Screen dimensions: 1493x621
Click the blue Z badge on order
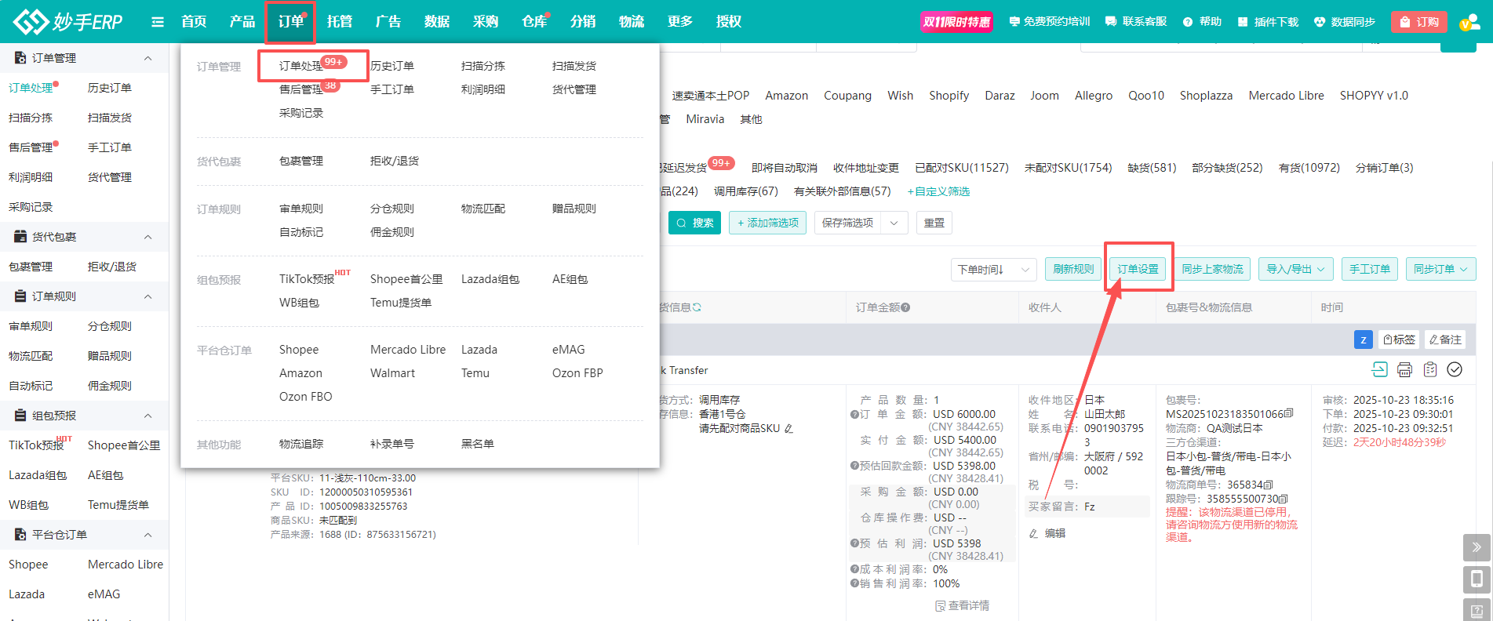(x=1363, y=340)
